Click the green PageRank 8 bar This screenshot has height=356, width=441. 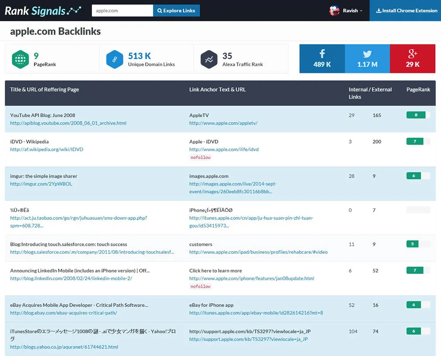pos(416,115)
